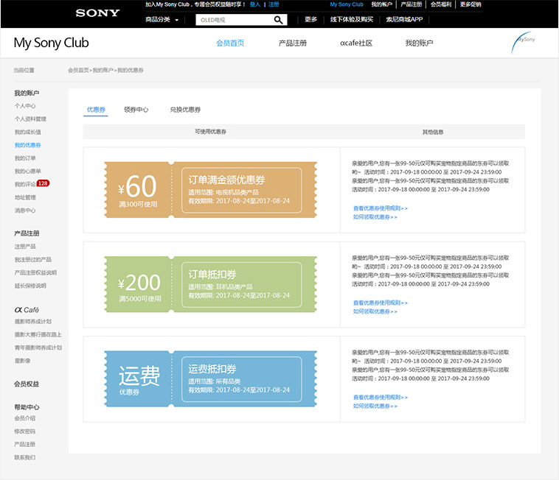The image size is (559, 480).
Task: Open 我的帐户 in top black bar
Action: point(381,4)
